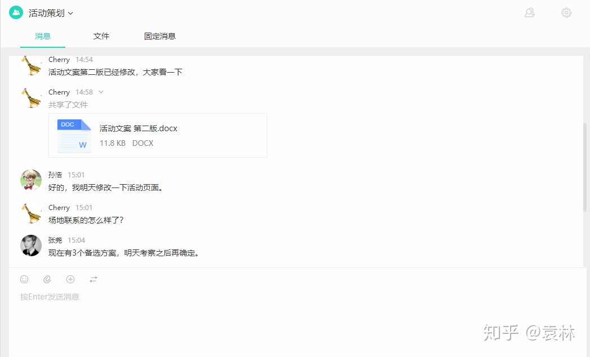Click sender name 张尧
The width and height of the screenshot is (590, 357).
(x=55, y=240)
